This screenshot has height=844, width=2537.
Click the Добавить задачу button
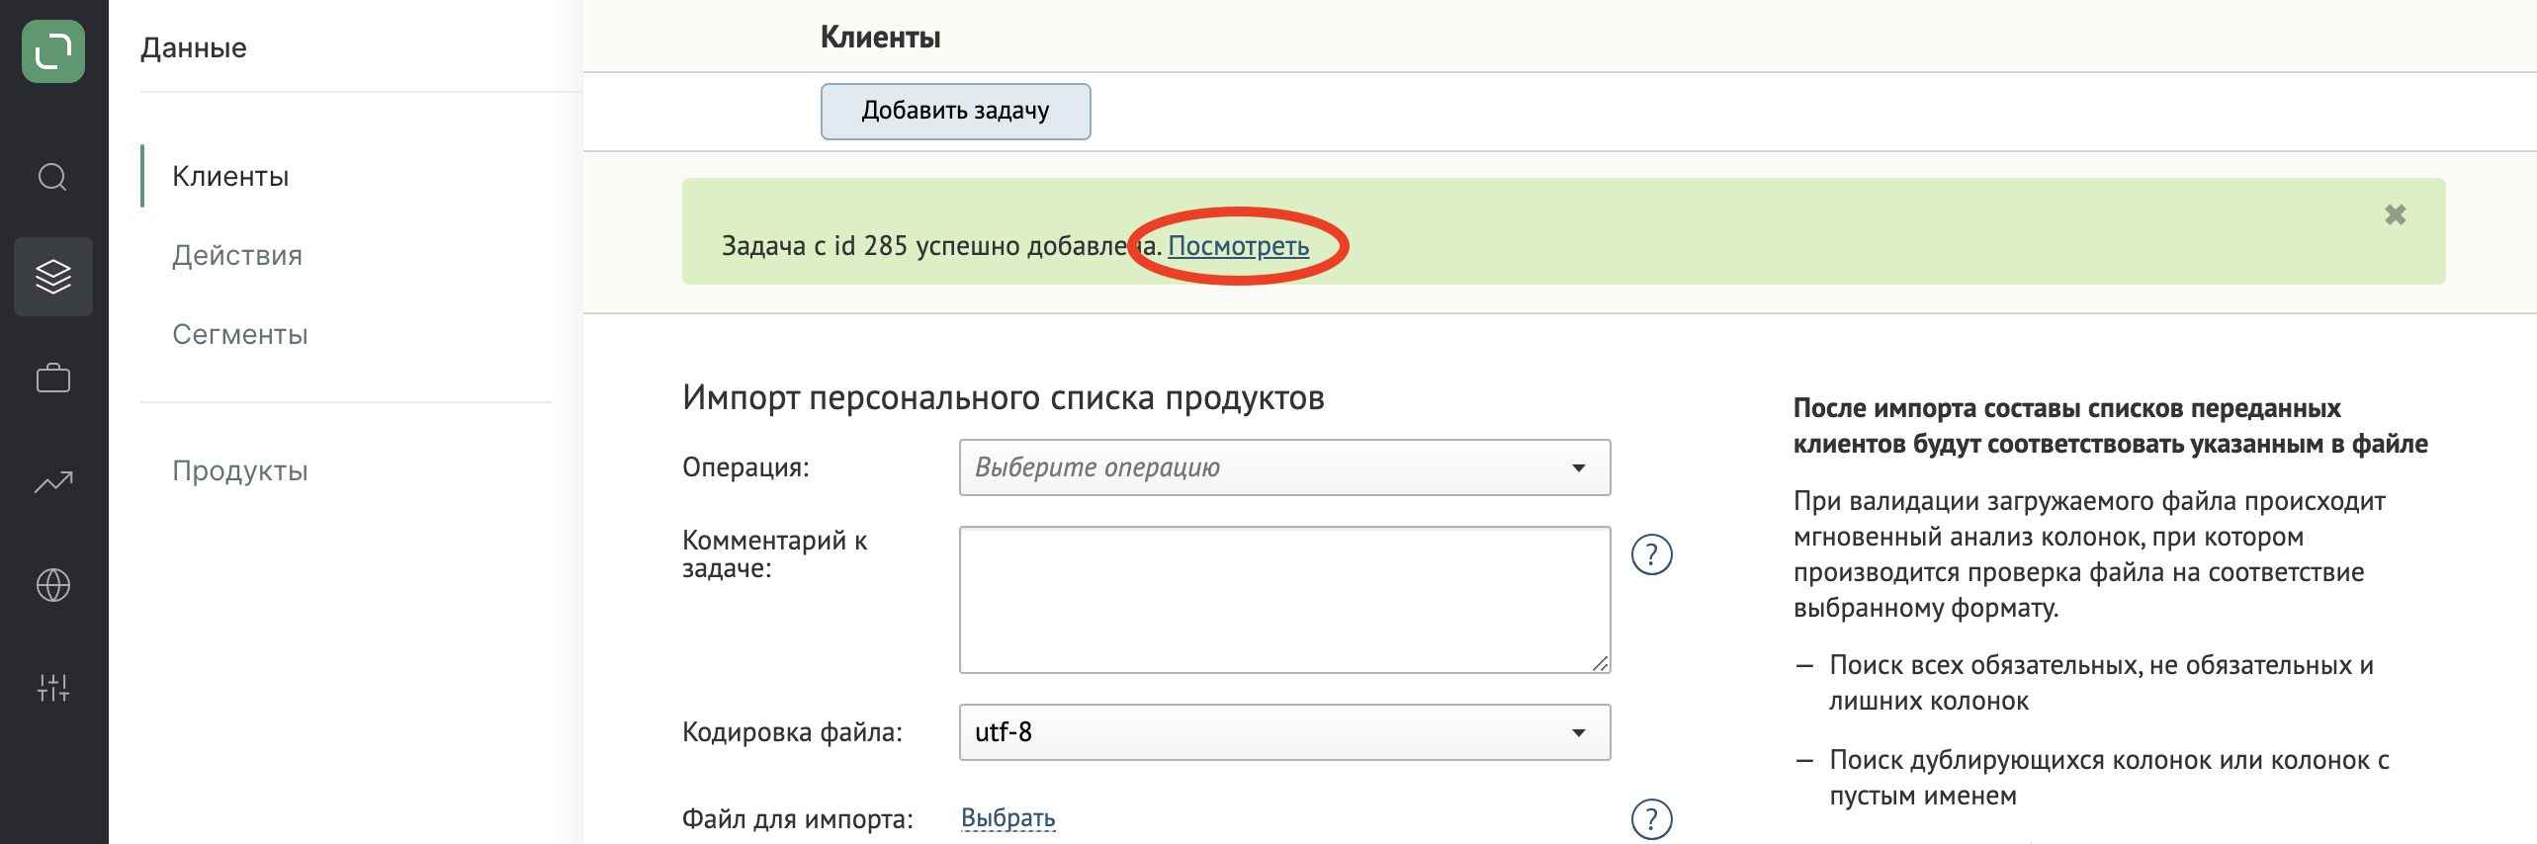(x=955, y=111)
